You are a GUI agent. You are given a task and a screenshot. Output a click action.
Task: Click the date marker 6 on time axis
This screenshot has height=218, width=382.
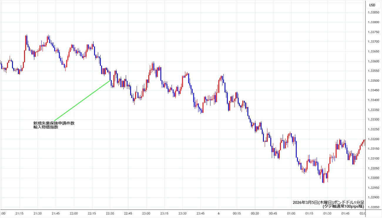click(x=219, y=213)
